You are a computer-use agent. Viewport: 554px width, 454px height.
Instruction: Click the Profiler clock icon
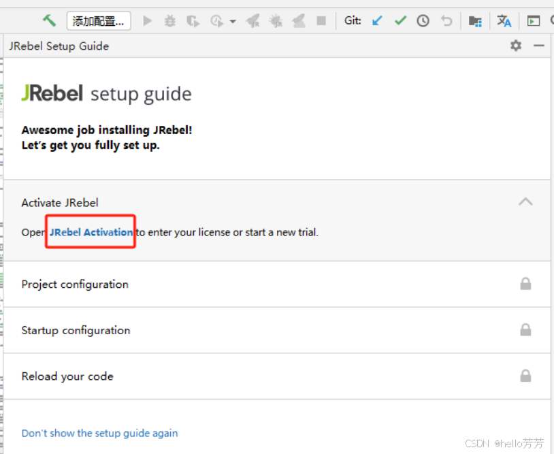click(217, 21)
